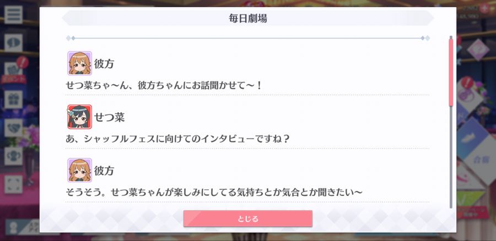The image size is (496, 241).
Task: Tap the first 彼方 avatar thumbnail
Action: [80, 63]
